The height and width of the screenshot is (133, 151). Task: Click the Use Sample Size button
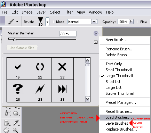22,48
